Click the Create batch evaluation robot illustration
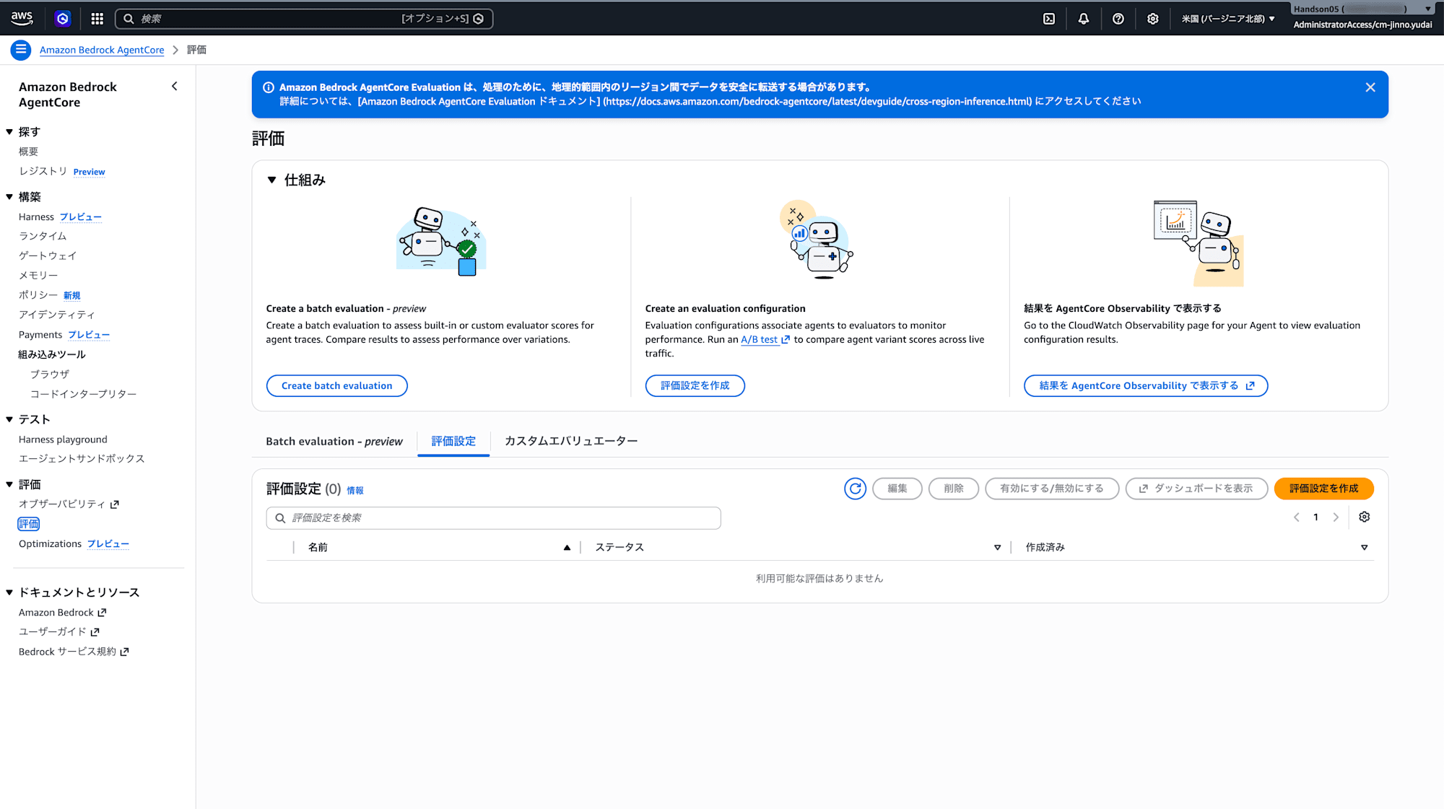 point(441,242)
